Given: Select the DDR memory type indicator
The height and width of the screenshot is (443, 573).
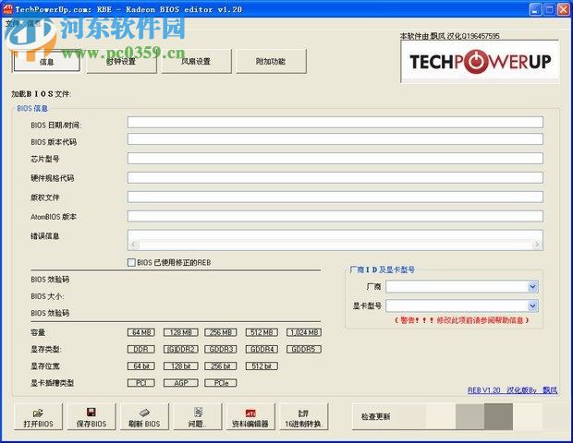Looking at the screenshot, I should point(141,349).
